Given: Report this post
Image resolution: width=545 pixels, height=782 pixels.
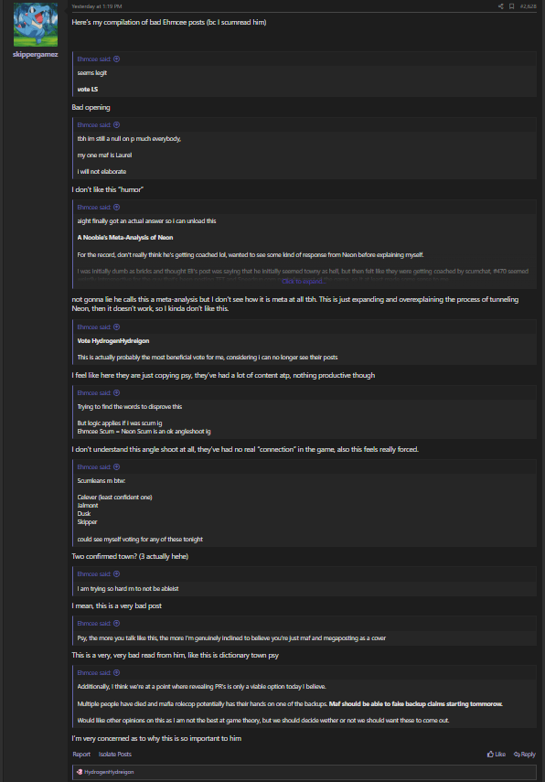Looking at the screenshot, I should point(81,754).
